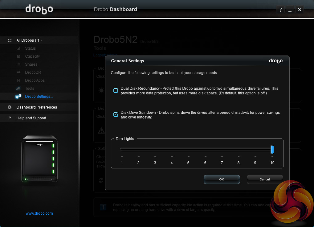Click the Tools wrench icon
This screenshot has height=227, width=314.
pos(18,88)
